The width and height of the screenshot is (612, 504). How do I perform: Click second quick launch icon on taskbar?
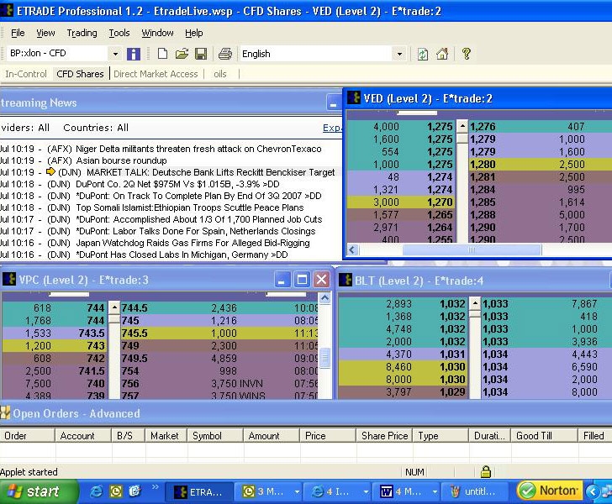click(115, 491)
